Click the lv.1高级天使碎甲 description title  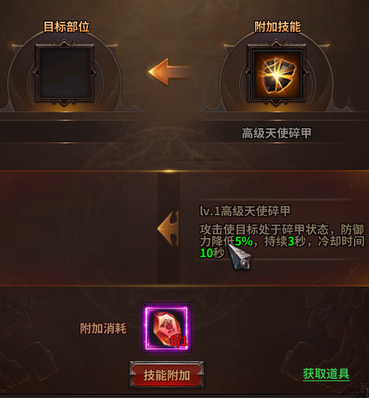pos(245,211)
